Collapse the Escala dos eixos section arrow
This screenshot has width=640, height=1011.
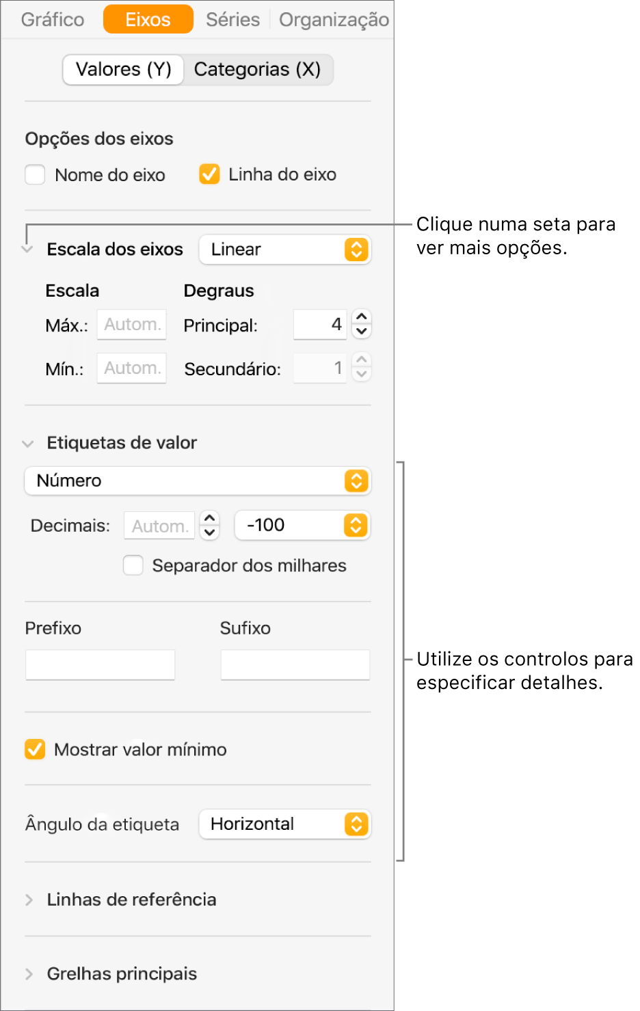pyautogui.click(x=27, y=250)
